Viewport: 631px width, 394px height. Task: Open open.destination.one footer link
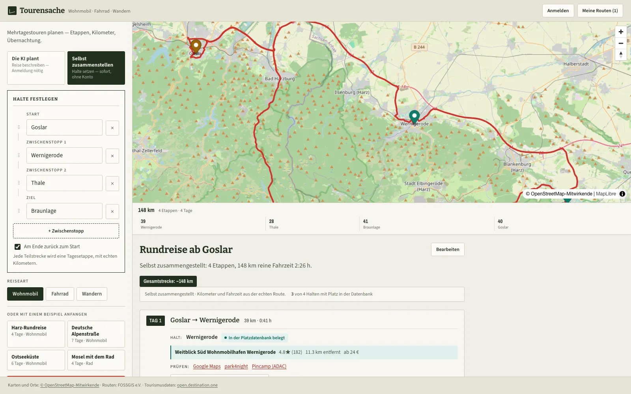[197, 385]
